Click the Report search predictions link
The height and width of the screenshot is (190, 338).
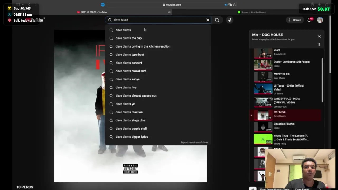click(x=194, y=142)
